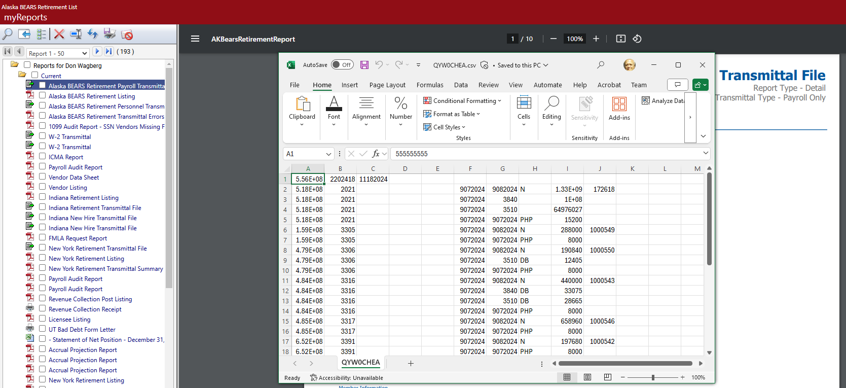
Task: Go to next report page in the list
Action: 97,51
